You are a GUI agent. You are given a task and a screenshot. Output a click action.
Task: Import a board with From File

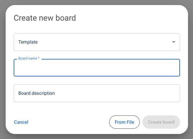(124, 122)
